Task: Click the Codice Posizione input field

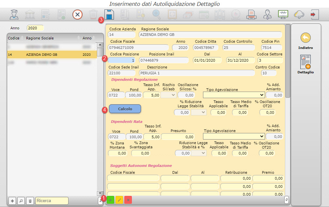Action: point(122,60)
